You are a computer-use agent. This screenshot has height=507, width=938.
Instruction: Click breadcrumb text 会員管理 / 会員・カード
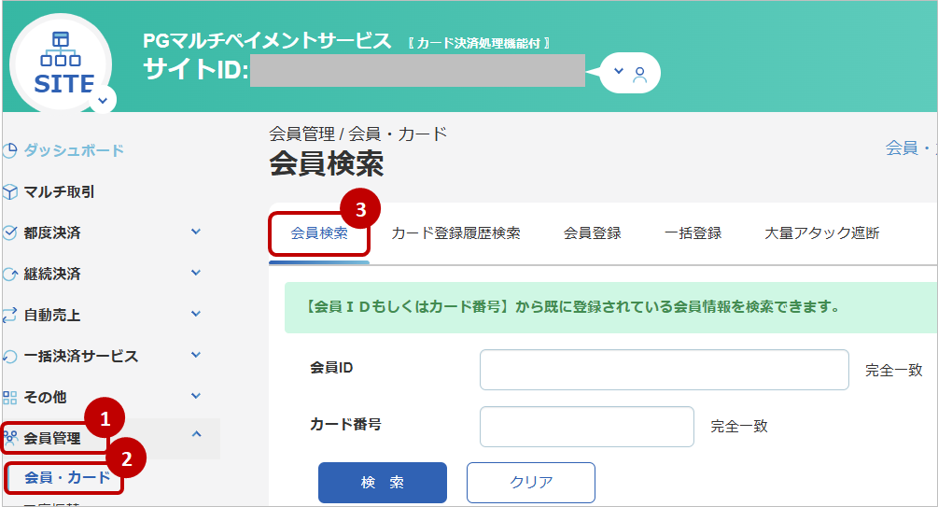357,134
